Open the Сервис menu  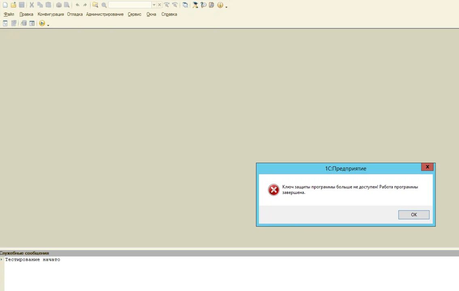click(x=134, y=14)
